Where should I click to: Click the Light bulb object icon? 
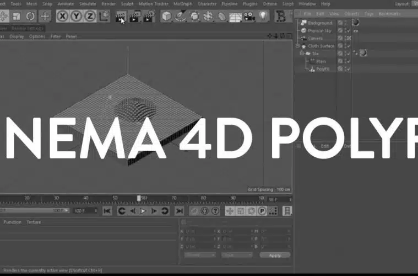point(264,17)
